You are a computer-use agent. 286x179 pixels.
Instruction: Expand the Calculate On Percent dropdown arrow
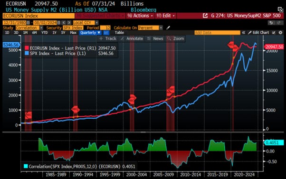(161, 28)
